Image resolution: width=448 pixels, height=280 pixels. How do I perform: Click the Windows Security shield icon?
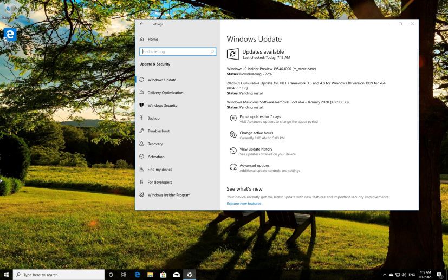pos(142,105)
